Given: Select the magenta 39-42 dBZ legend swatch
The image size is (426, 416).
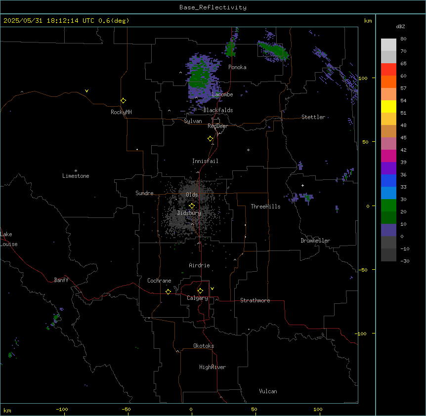Looking at the screenshot, I should pos(388,156).
